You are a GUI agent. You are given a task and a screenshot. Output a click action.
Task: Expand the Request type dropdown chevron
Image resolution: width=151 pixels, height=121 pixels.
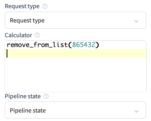click(136, 21)
